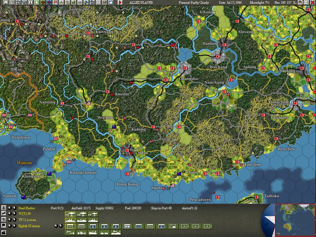This screenshot has width=316, height=237.
Task: Go to next unit after Eighth US Army
Action: coord(15,226)
